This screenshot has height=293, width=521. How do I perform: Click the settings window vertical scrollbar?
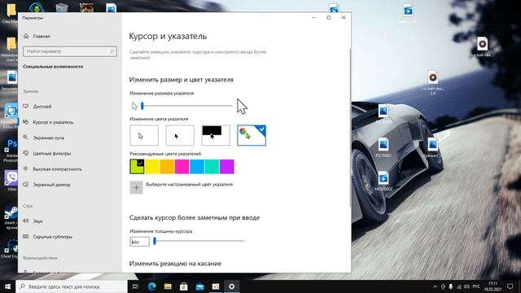[349, 128]
